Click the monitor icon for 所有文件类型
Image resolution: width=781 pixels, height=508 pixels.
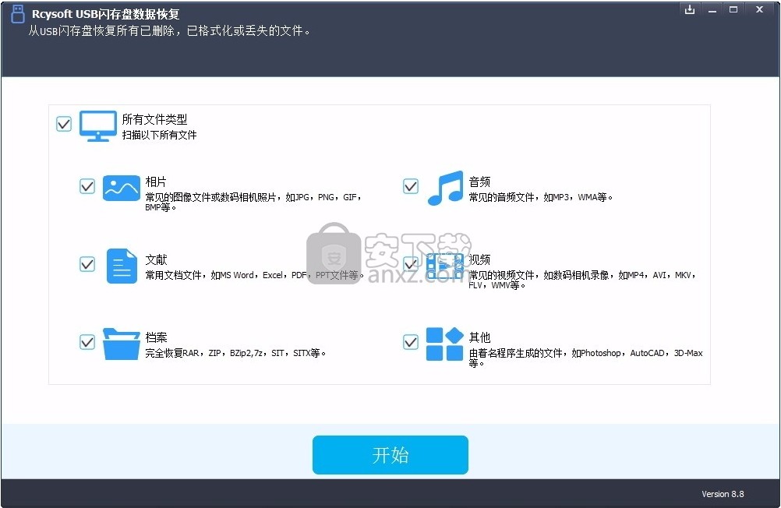pos(97,125)
